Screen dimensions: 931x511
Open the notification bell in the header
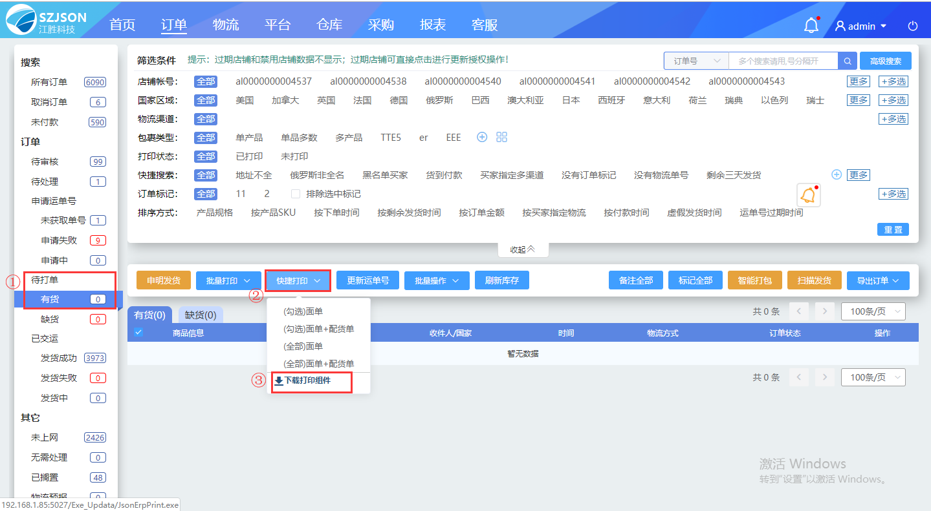tap(811, 25)
